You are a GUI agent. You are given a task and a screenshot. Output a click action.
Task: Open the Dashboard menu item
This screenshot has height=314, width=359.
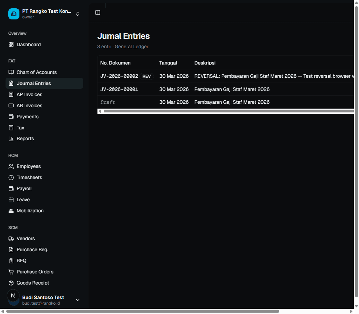(44, 44)
